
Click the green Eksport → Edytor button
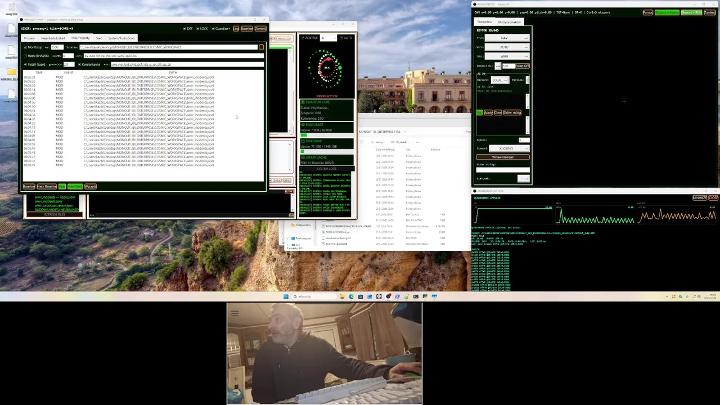click(x=667, y=12)
